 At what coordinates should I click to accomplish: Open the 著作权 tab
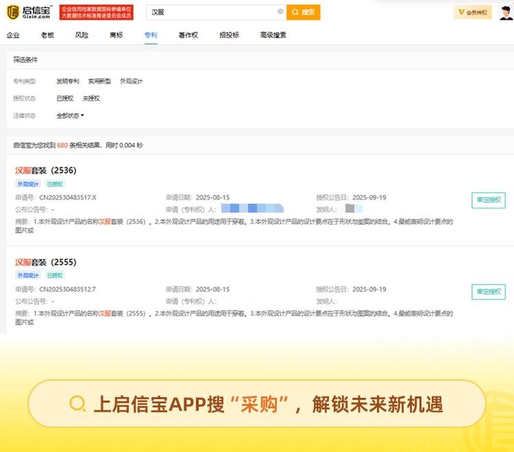(x=188, y=35)
